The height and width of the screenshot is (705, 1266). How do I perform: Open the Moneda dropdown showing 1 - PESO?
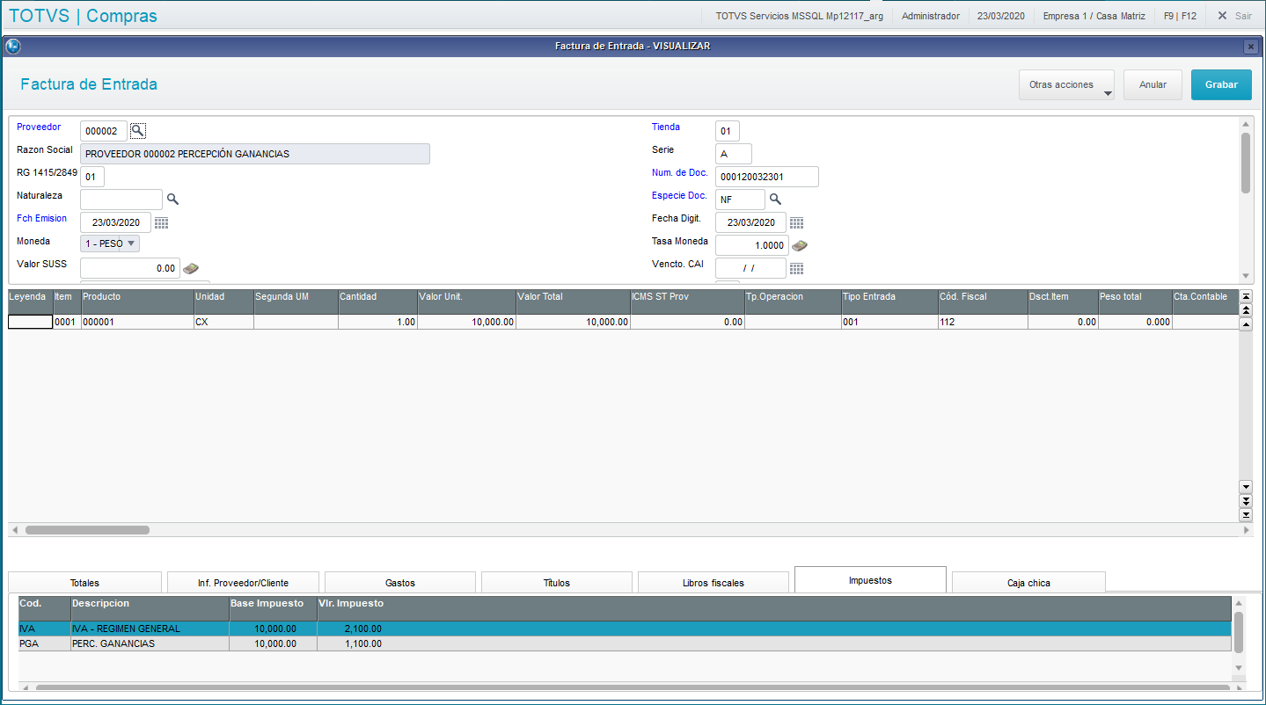click(110, 243)
